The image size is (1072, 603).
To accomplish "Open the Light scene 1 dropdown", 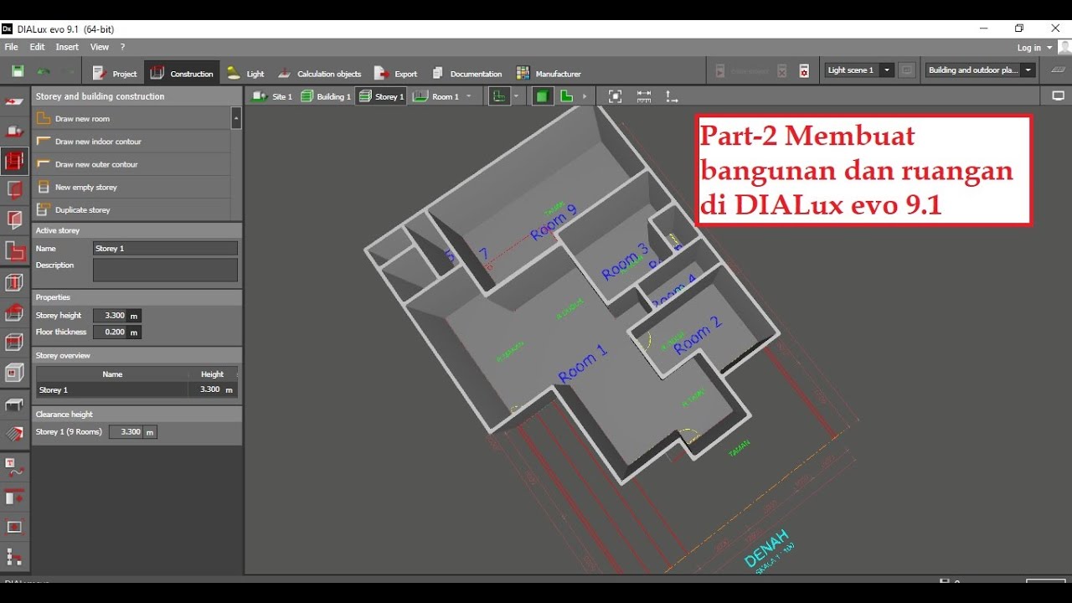I will click(859, 70).
